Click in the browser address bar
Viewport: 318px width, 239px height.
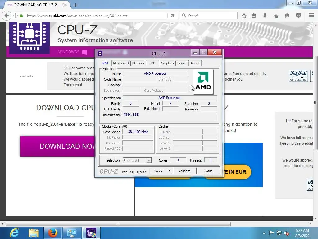click(96, 16)
